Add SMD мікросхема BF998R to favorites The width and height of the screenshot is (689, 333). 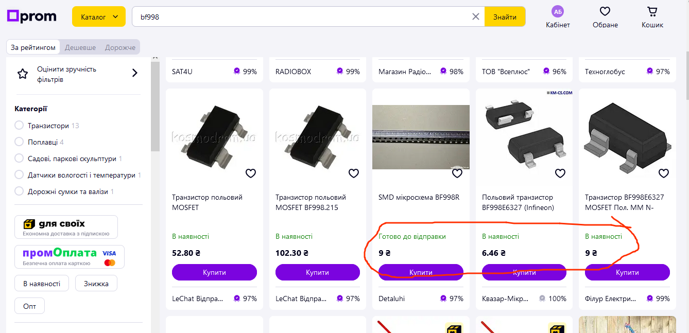[457, 173]
